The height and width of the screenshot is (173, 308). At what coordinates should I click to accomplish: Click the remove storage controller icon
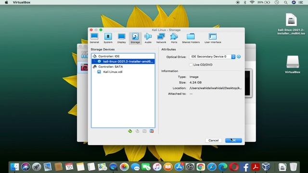pos(137,131)
